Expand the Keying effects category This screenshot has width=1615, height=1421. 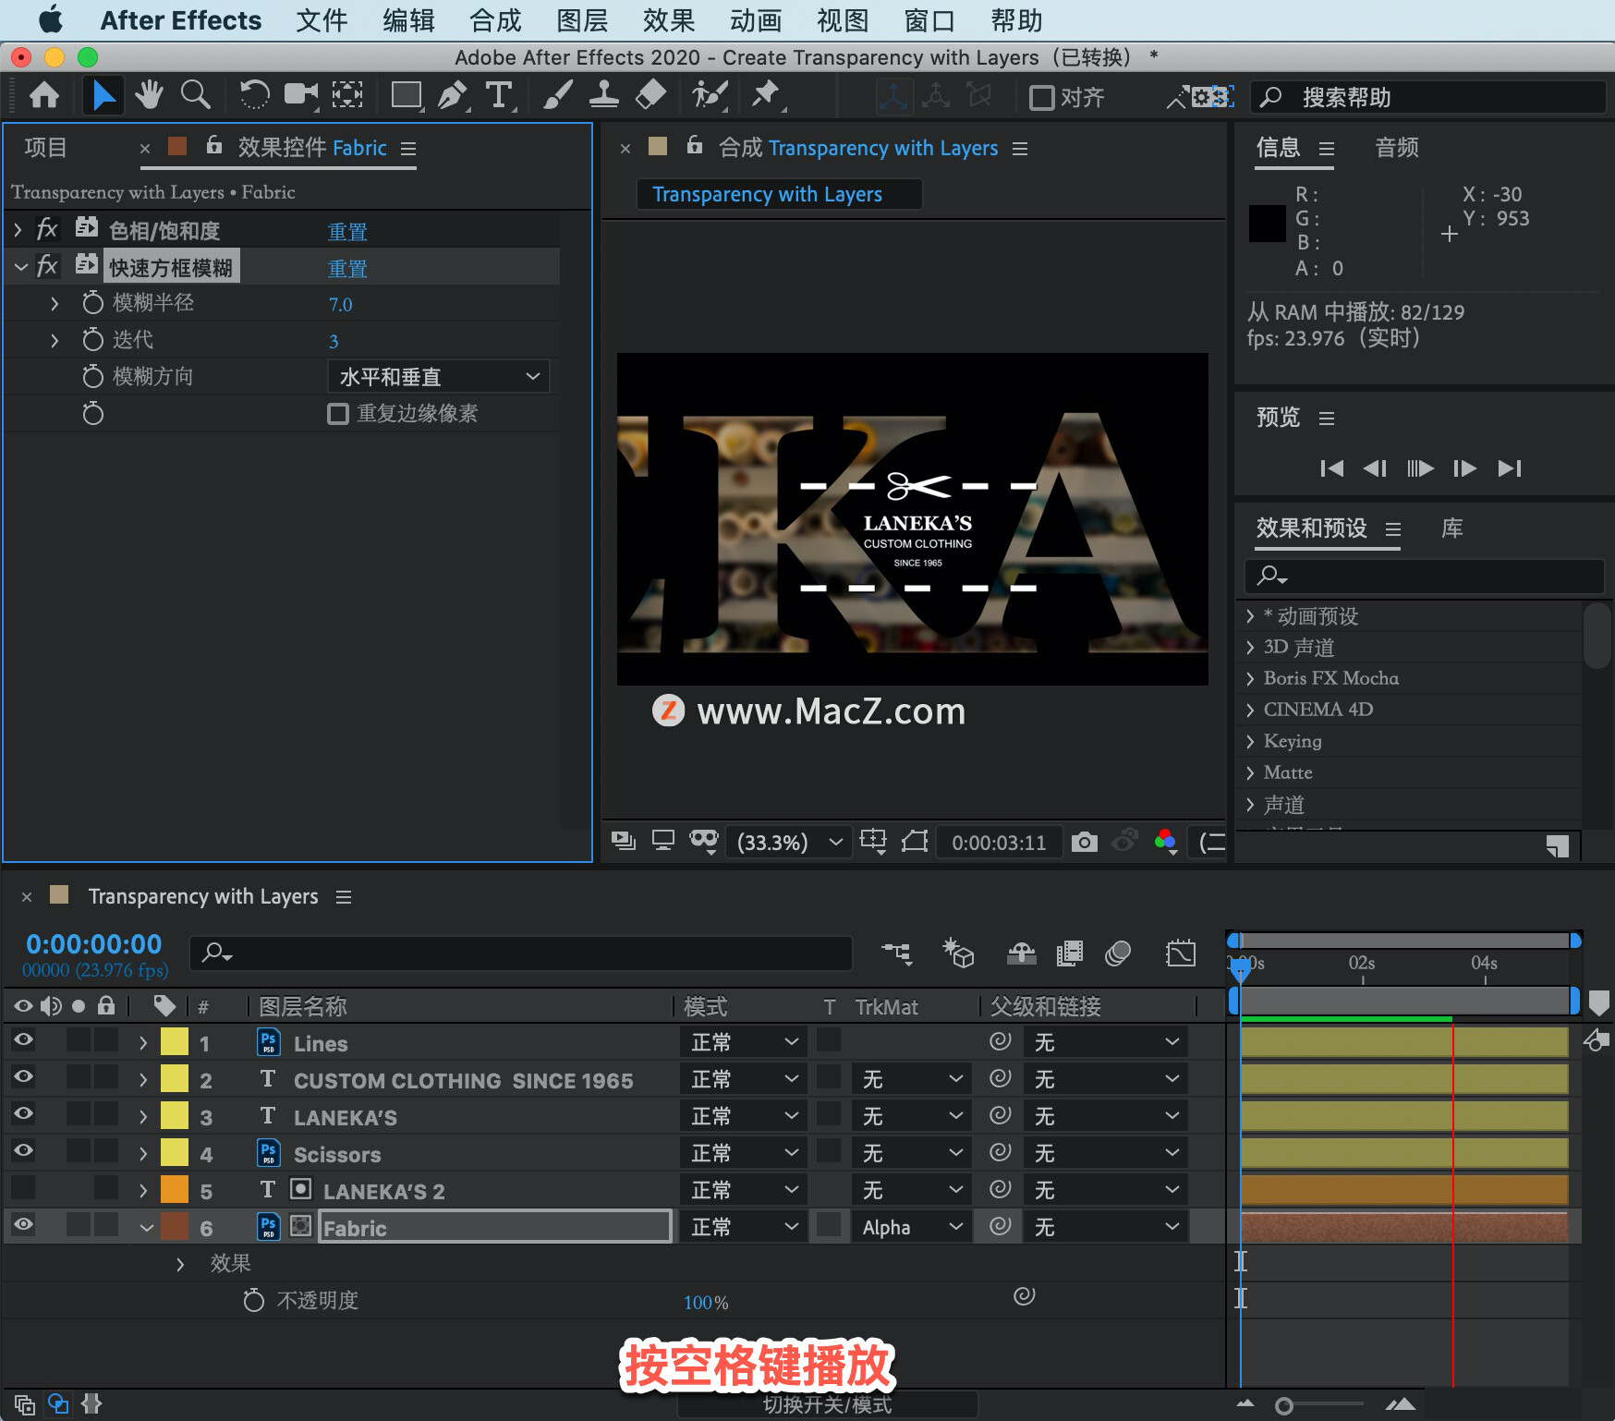[x=1250, y=741]
